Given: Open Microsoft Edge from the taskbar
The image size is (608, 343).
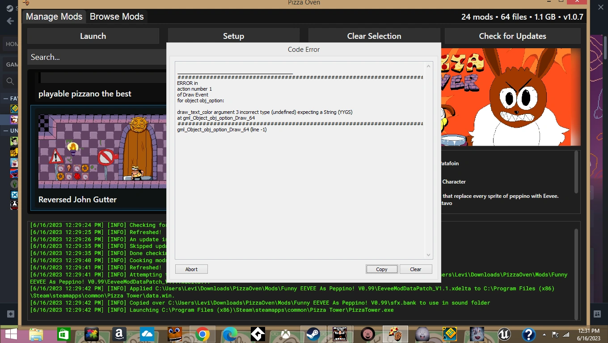Looking at the screenshot, I should (x=230, y=334).
